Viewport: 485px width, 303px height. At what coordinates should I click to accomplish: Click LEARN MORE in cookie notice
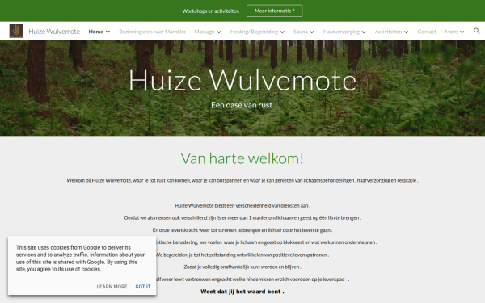112,287
